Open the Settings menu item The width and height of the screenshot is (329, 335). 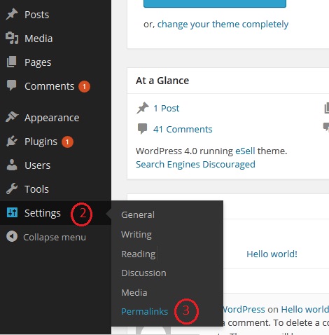pos(43,213)
